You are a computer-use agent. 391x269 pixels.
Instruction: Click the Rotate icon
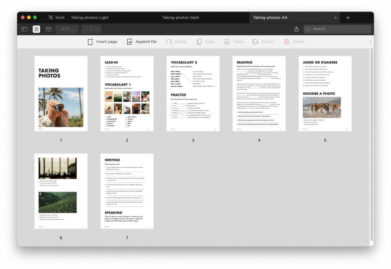(169, 42)
